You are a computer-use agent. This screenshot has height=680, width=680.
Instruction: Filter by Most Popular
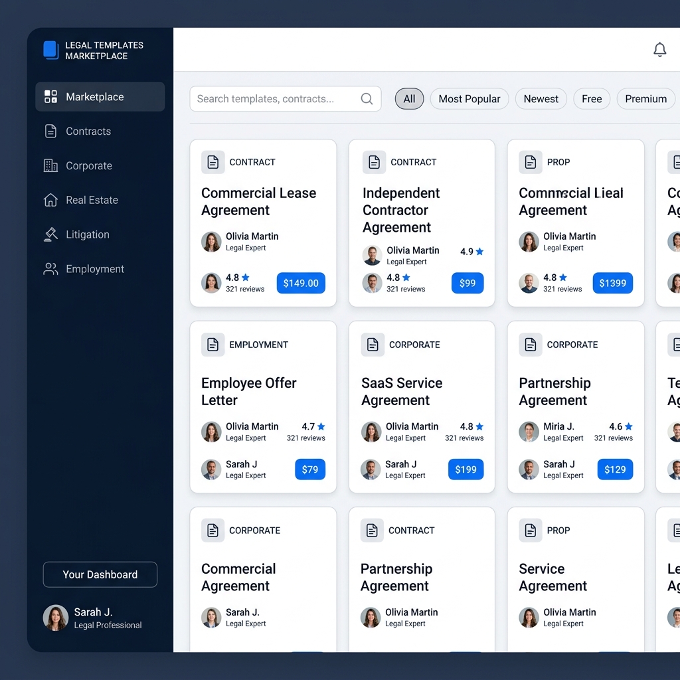469,99
